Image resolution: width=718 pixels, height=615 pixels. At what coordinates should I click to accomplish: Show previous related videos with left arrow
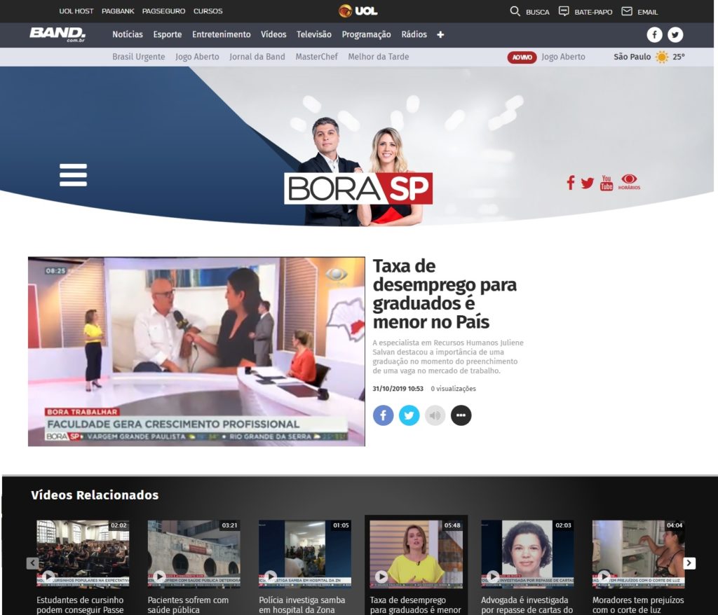pyautogui.click(x=32, y=563)
